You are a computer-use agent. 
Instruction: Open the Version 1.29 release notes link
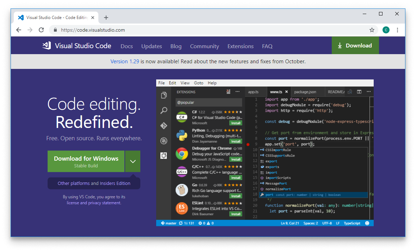[x=124, y=61]
